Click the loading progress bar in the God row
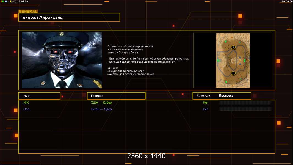This screenshot has height=165, width=293. click(x=245, y=109)
